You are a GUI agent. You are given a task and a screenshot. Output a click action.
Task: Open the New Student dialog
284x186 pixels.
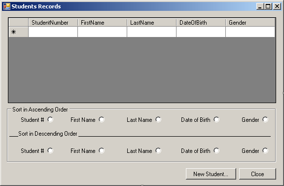[x=211, y=174]
